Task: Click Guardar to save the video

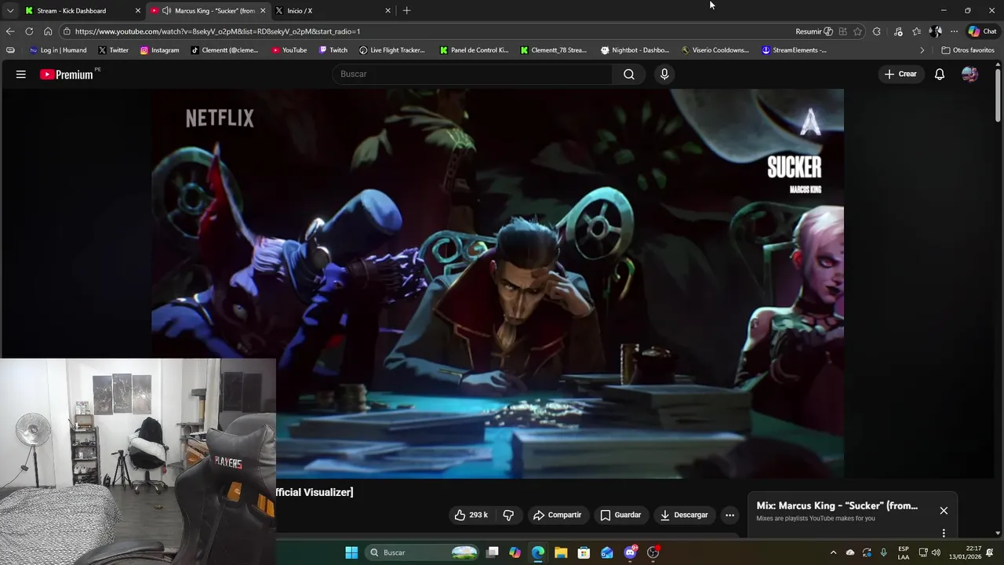Action: 620,515
